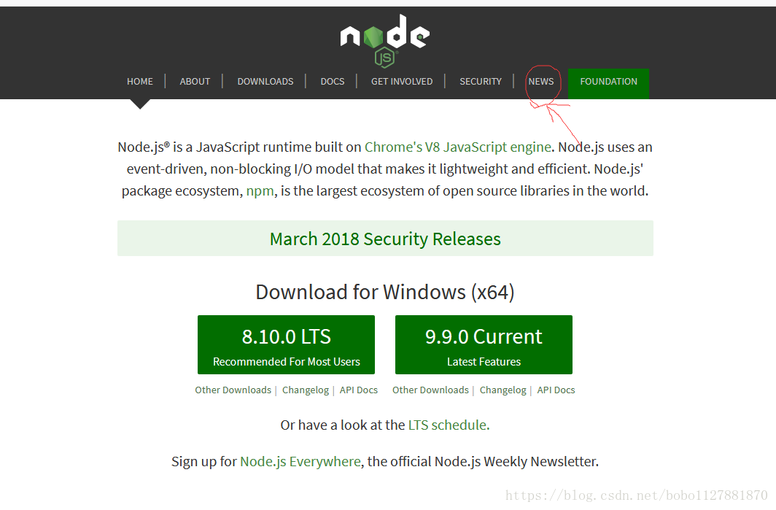Click the Download for Windows (x64) heading
Viewport: 776px width, 510px height.
[385, 292]
